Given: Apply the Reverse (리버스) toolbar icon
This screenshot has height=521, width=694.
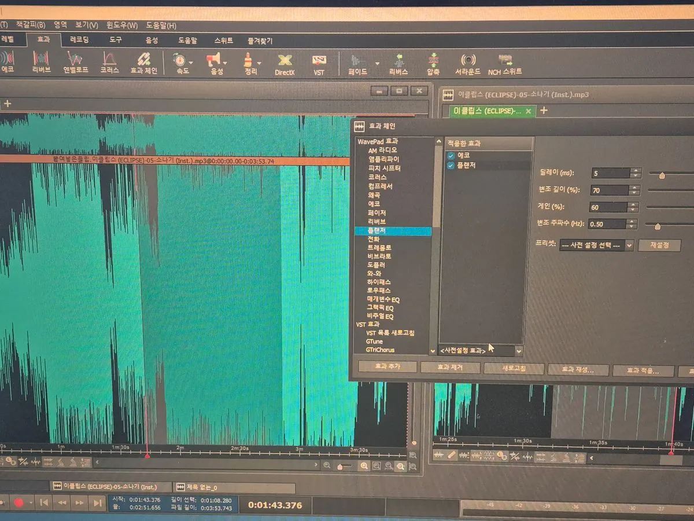Looking at the screenshot, I should pyautogui.click(x=398, y=64).
